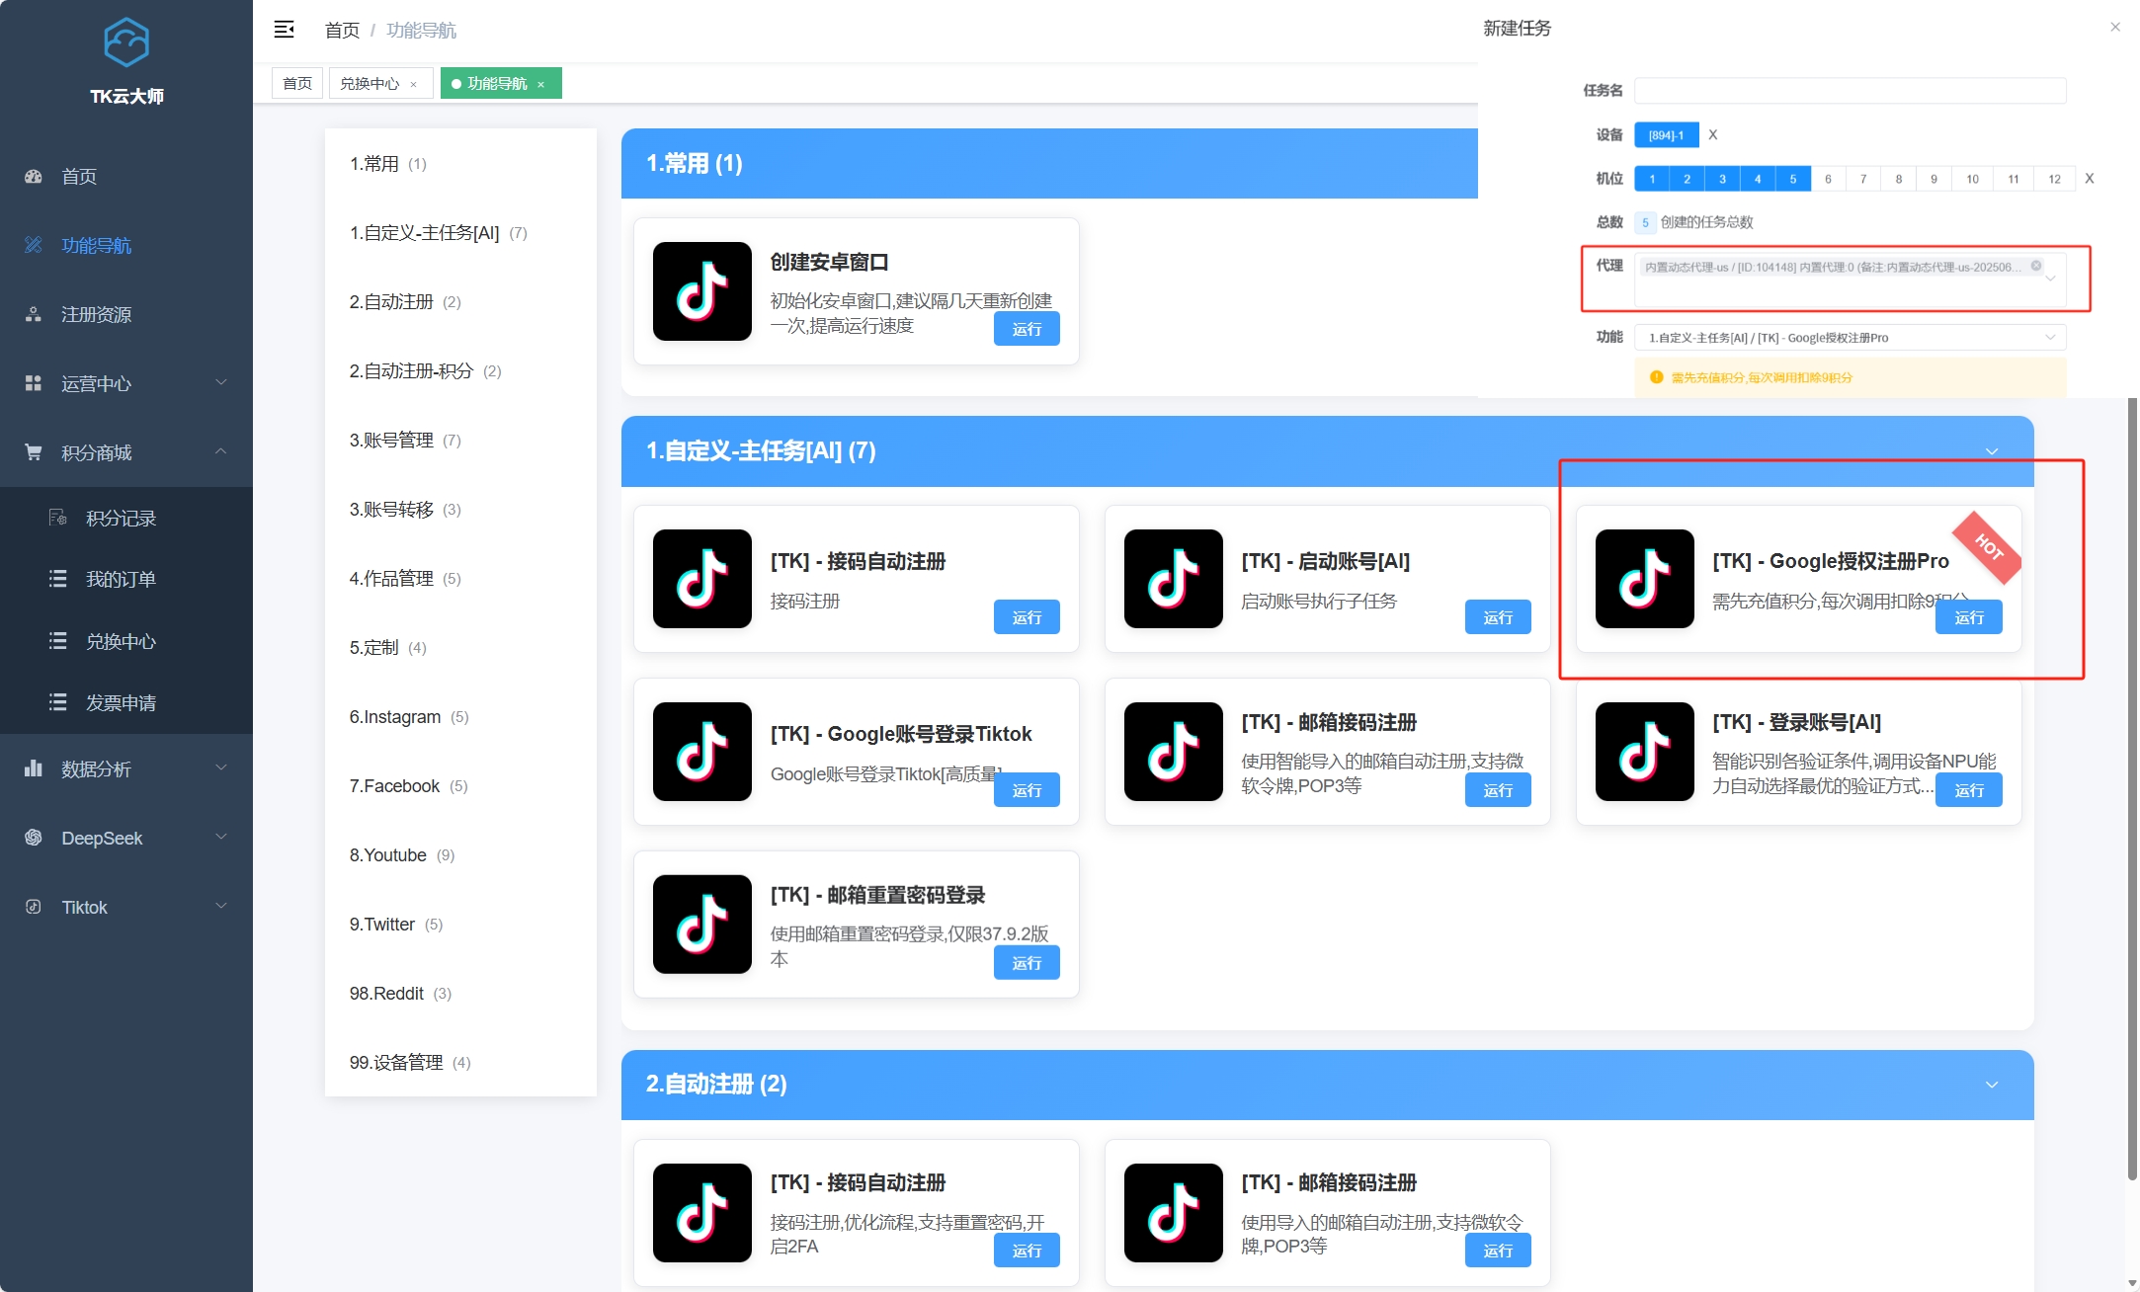This screenshot has width=2140, height=1292.
Task: Switch to the 兑换中心 tab
Action: click(370, 84)
